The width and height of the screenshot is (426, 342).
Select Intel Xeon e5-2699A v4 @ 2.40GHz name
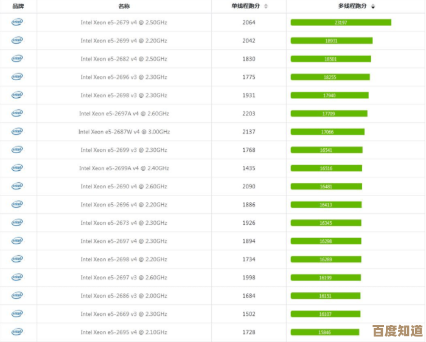(x=124, y=168)
